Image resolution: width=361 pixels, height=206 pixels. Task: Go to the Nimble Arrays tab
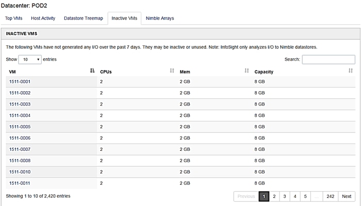pos(160,18)
